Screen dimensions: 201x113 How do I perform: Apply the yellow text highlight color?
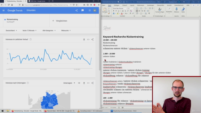pos(118,13)
